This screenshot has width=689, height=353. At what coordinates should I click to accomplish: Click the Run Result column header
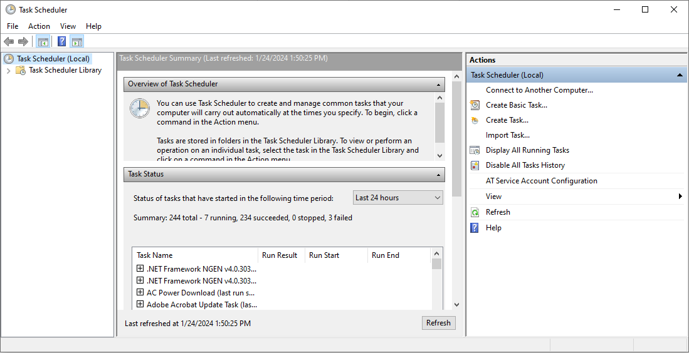pos(280,255)
